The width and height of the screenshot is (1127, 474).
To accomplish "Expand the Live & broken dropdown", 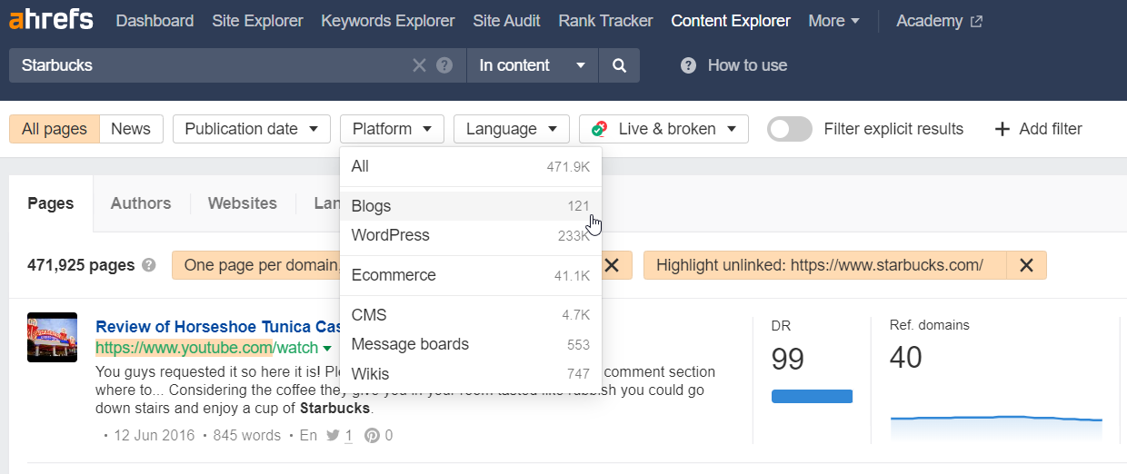I will point(663,129).
